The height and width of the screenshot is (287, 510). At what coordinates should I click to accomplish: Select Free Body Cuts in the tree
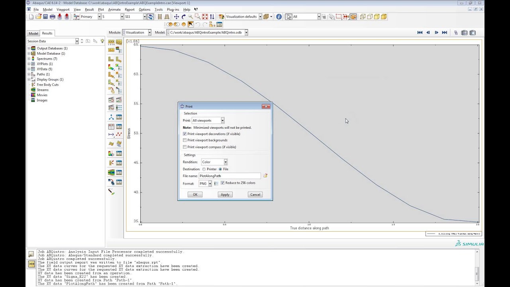48,85
